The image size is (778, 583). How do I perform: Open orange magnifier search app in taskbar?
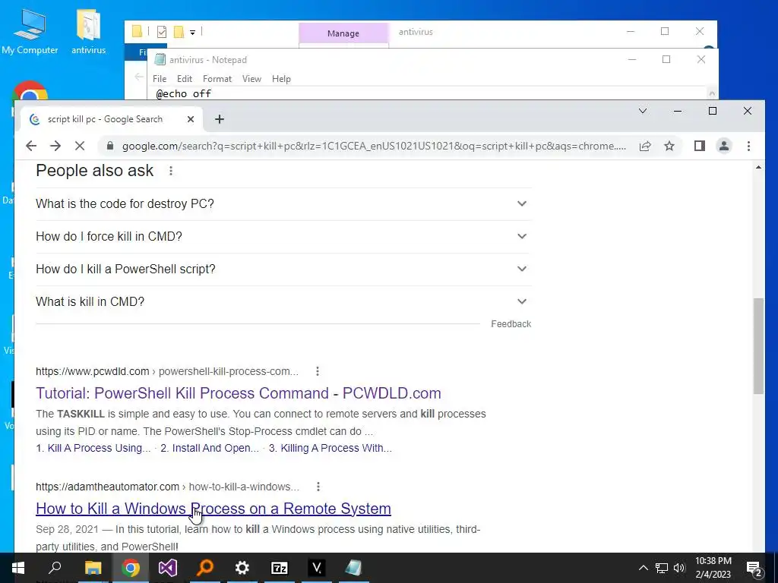(205, 568)
